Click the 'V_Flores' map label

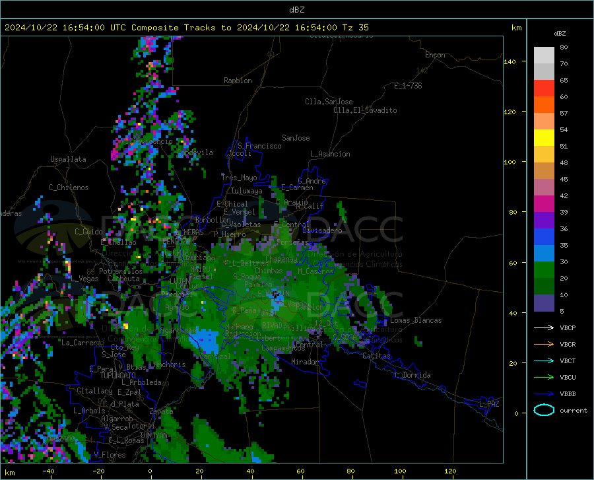(x=110, y=455)
